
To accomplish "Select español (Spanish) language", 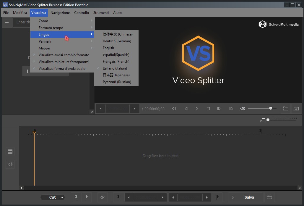I will point(116,54).
